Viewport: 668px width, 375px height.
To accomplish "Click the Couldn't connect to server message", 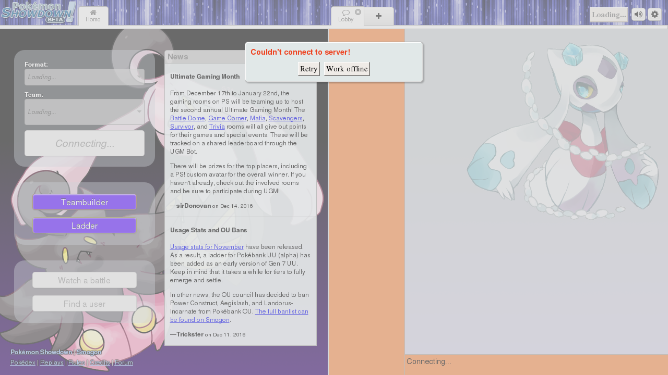I will coord(300,52).
